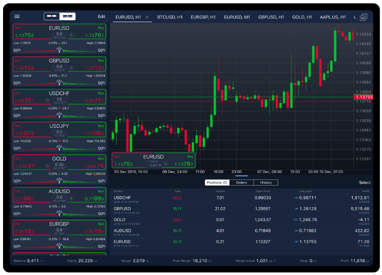Tap the AUDUSD card sentiment icon
382x275 pixels.
(59, 213)
